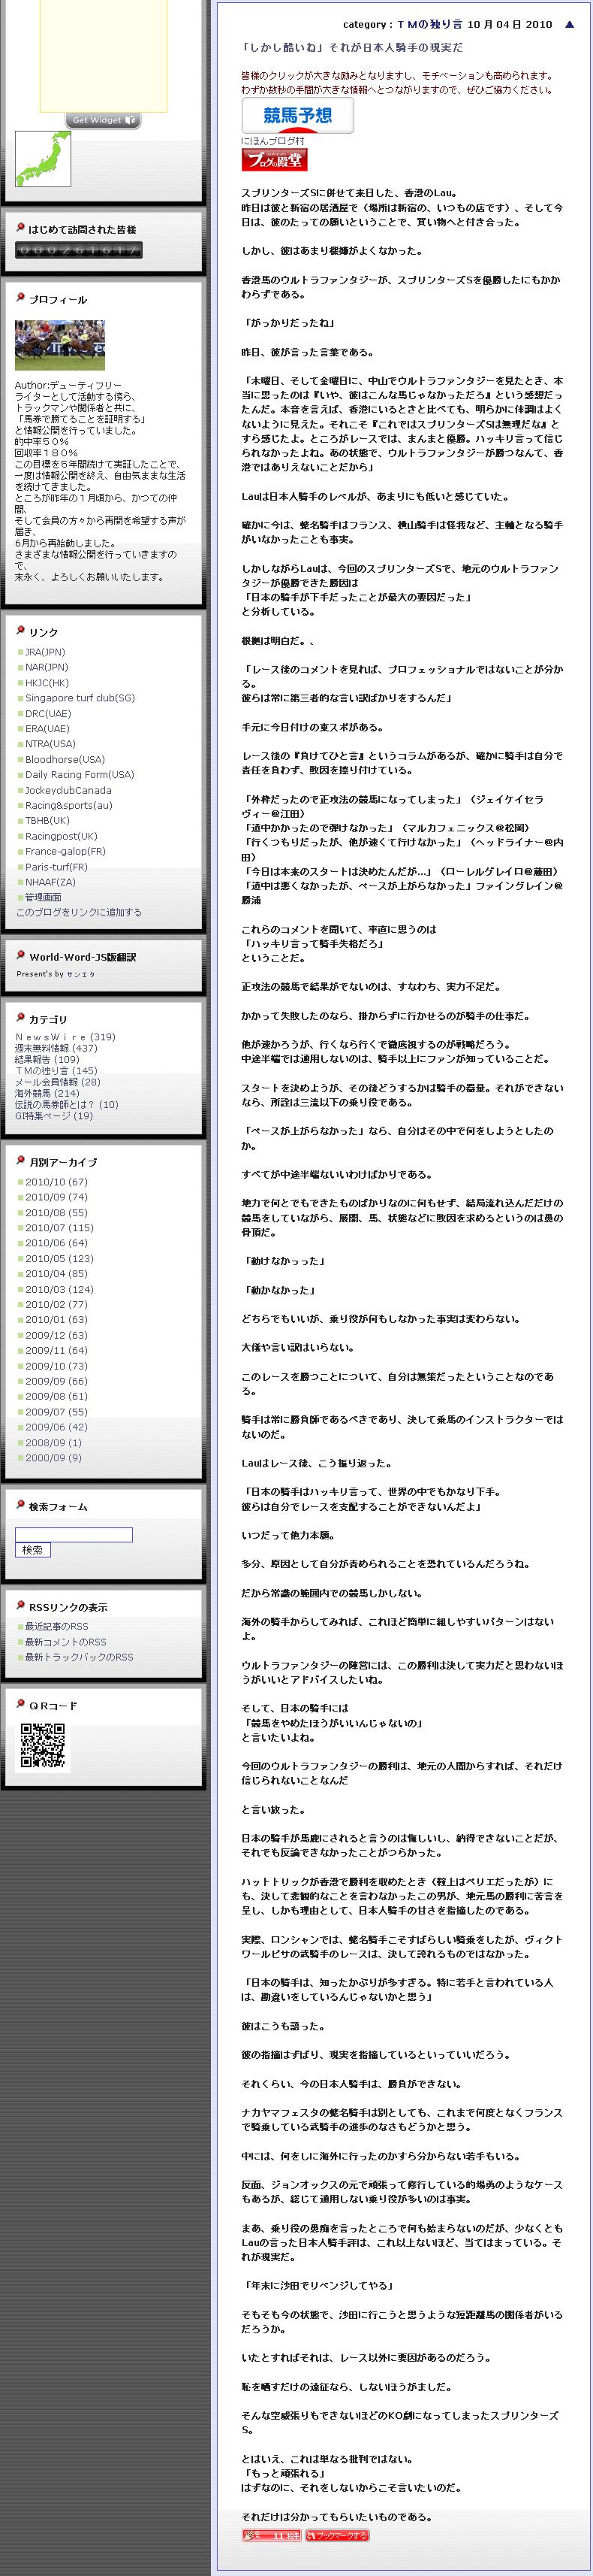The width and height of the screenshot is (593, 2576).
Task: Open the 2010/02 (77) archive
Action: [x=56, y=1305]
